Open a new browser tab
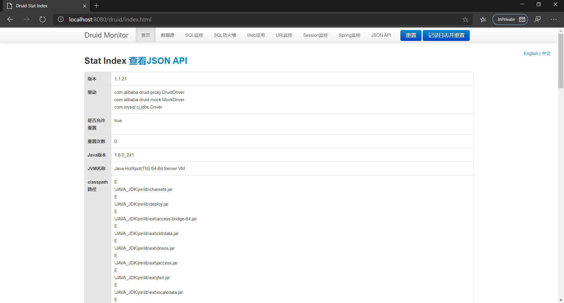Image resolution: width=564 pixels, height=303 pixels. click(96, 6)
